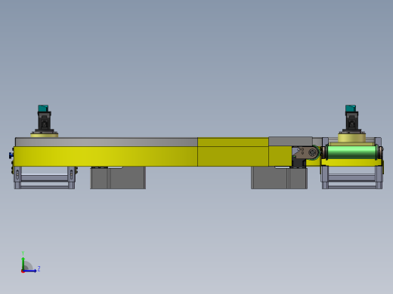The height and width of the screenshot is (294, 393).
Task: Select the blue knob at the left end
Action: coord(11,155)
